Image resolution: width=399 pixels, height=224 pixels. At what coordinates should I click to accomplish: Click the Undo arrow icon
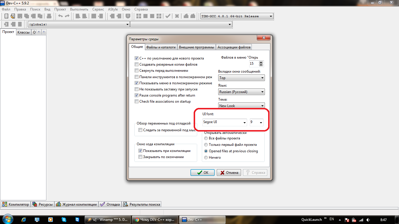tap(60, 16)
